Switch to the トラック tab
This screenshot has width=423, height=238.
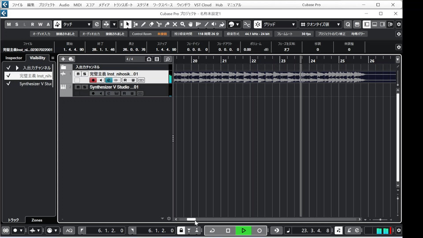13,220
